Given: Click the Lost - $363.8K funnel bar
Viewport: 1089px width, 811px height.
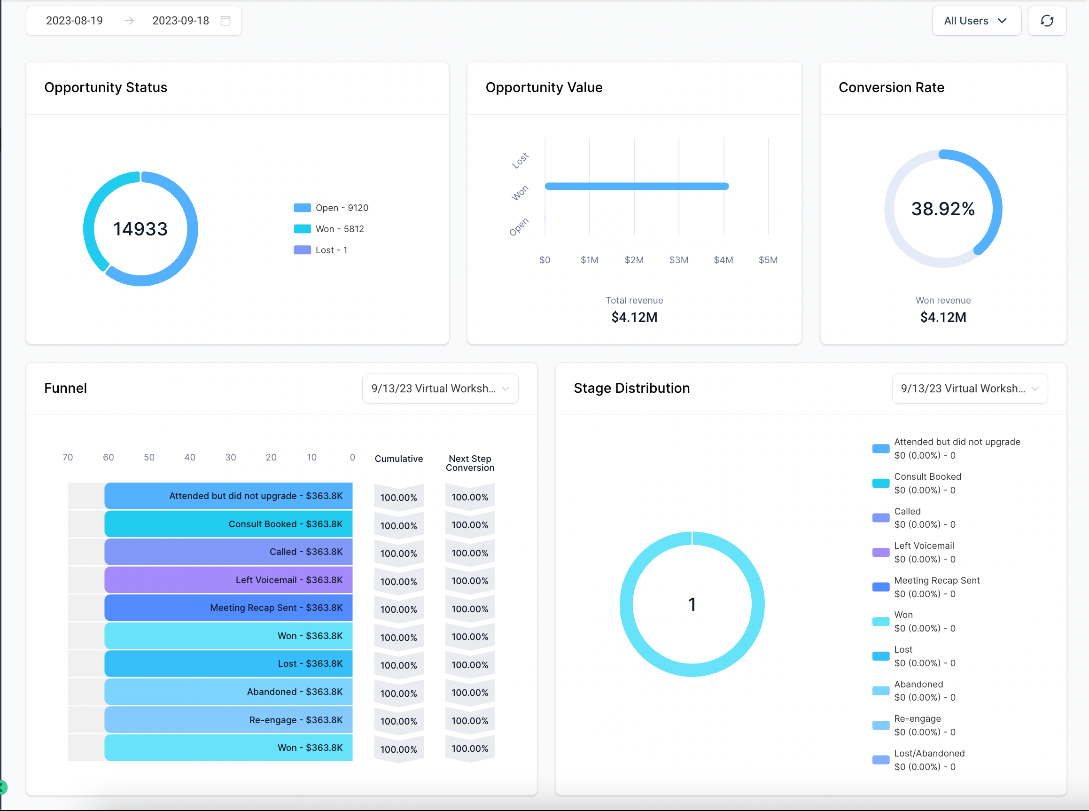Looking at the screenshot, I should [x=228, y=664].
